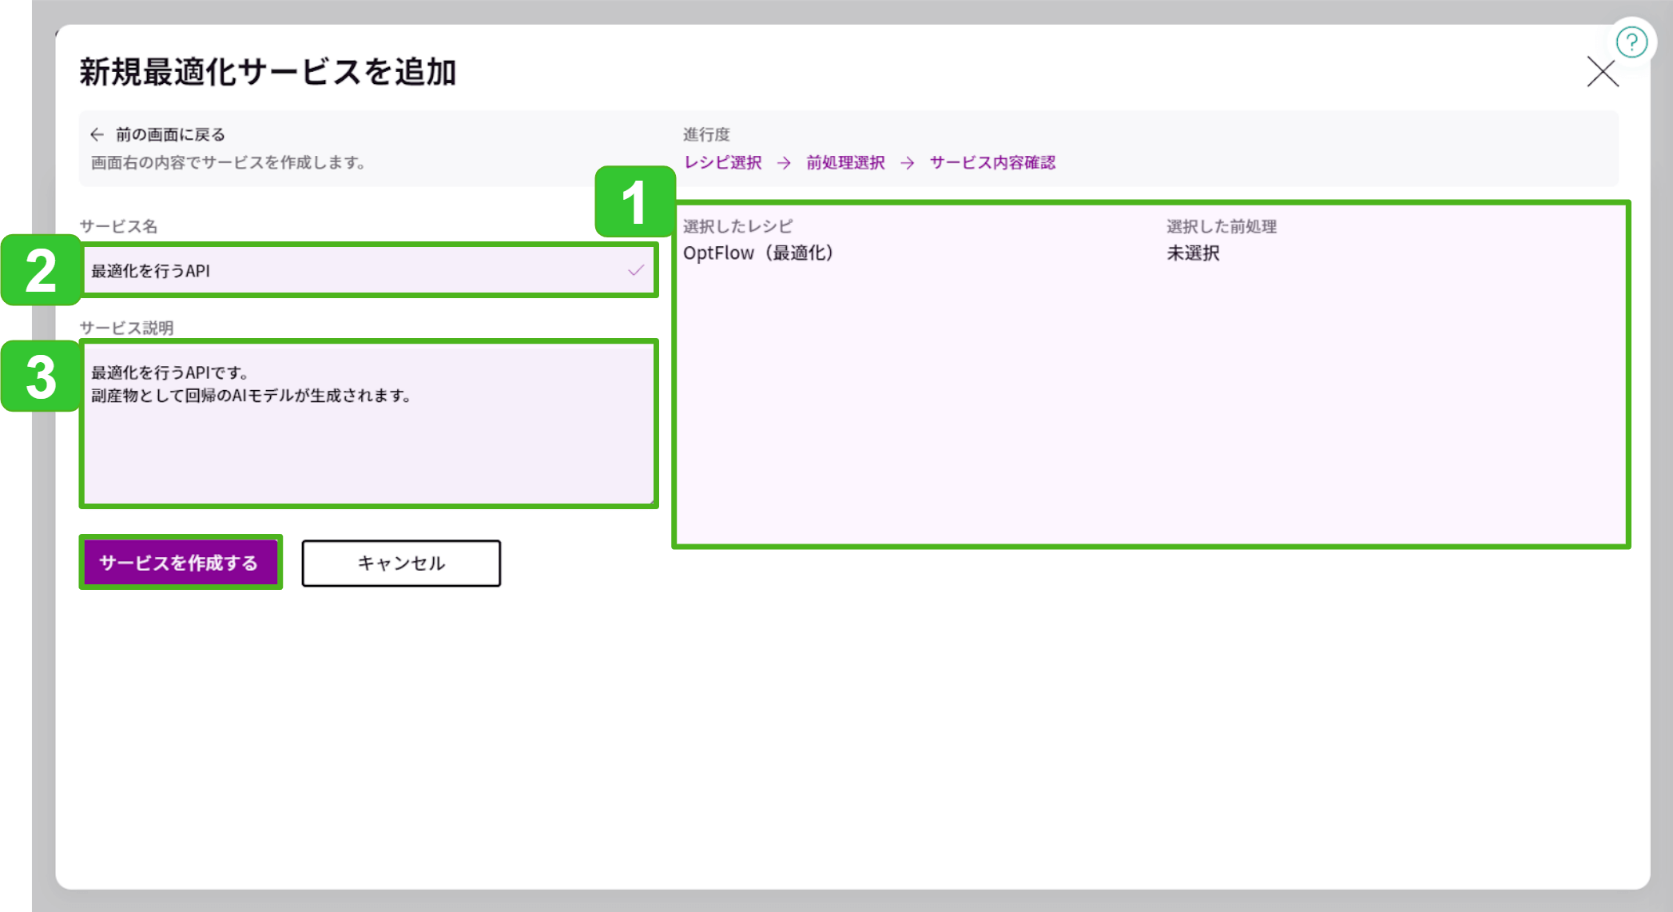Click the back arrow icon

(x=96, y=133)
